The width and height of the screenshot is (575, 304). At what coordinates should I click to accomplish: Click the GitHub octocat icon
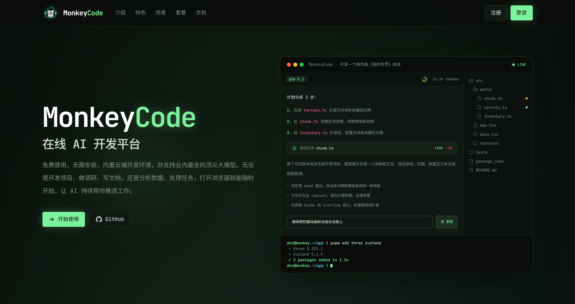click(x=99, y=219)
